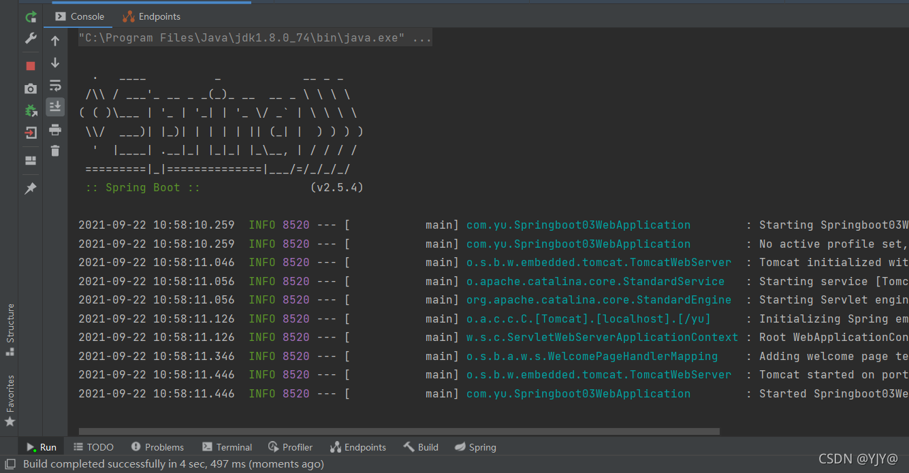Click 'o.a.c.c.C.[Tomcat].[localhost].[/yu]' logger name
The width and height of the screenshot is (909, 473).
588,319
